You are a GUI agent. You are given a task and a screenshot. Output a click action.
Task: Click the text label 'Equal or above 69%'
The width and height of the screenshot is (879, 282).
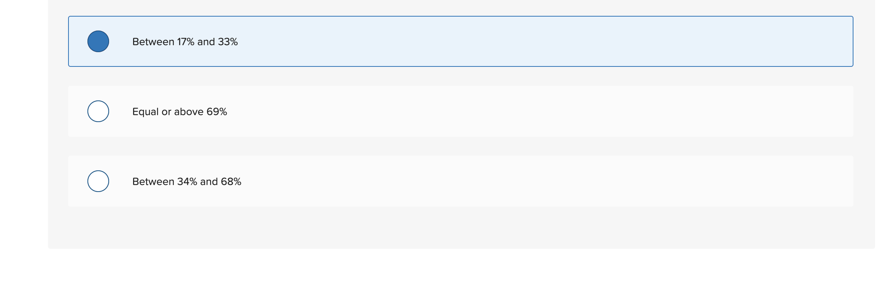180,111
